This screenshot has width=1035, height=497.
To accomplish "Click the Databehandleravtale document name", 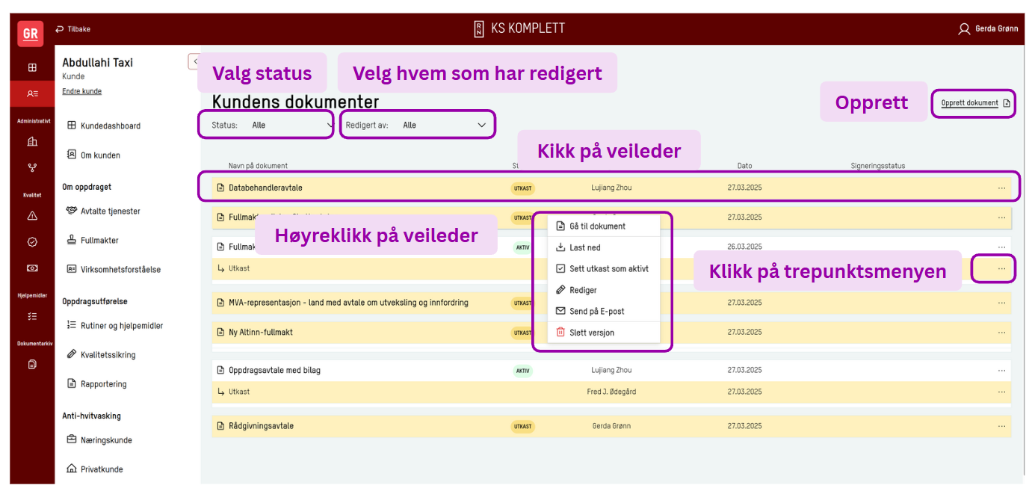I will (265, 188).
